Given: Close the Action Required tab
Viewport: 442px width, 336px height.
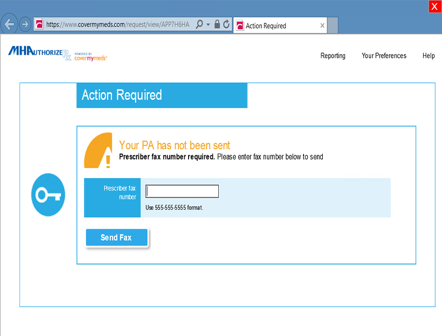Looking at the screenshot, I should (323, 25).
